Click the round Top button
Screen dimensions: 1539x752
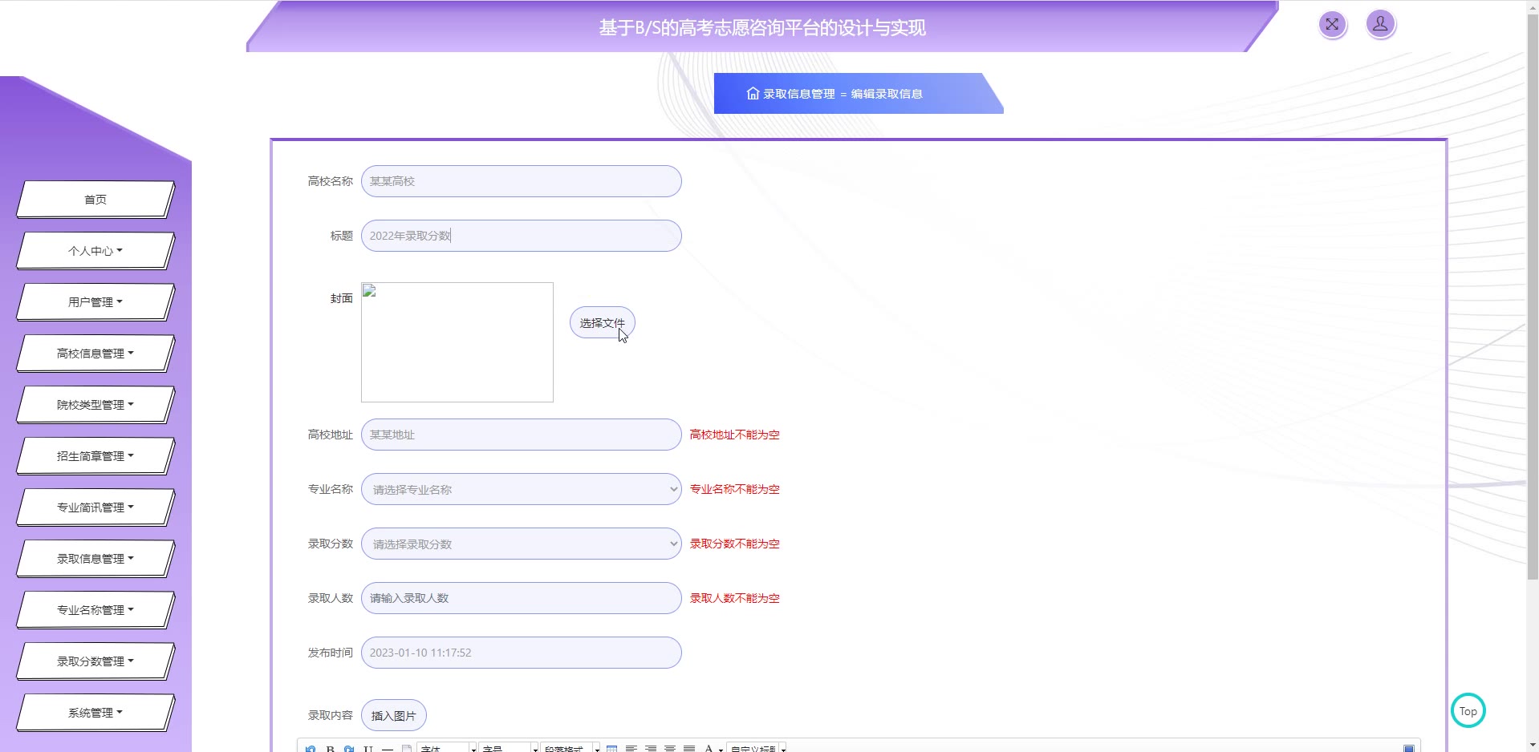[x=1468, y=710]
